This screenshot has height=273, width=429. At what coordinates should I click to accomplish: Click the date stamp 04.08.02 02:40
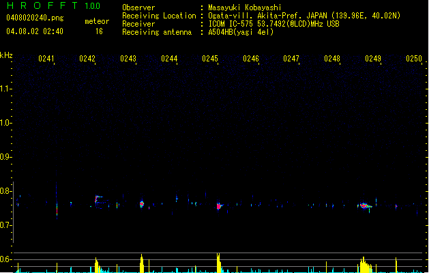point(35,31)
